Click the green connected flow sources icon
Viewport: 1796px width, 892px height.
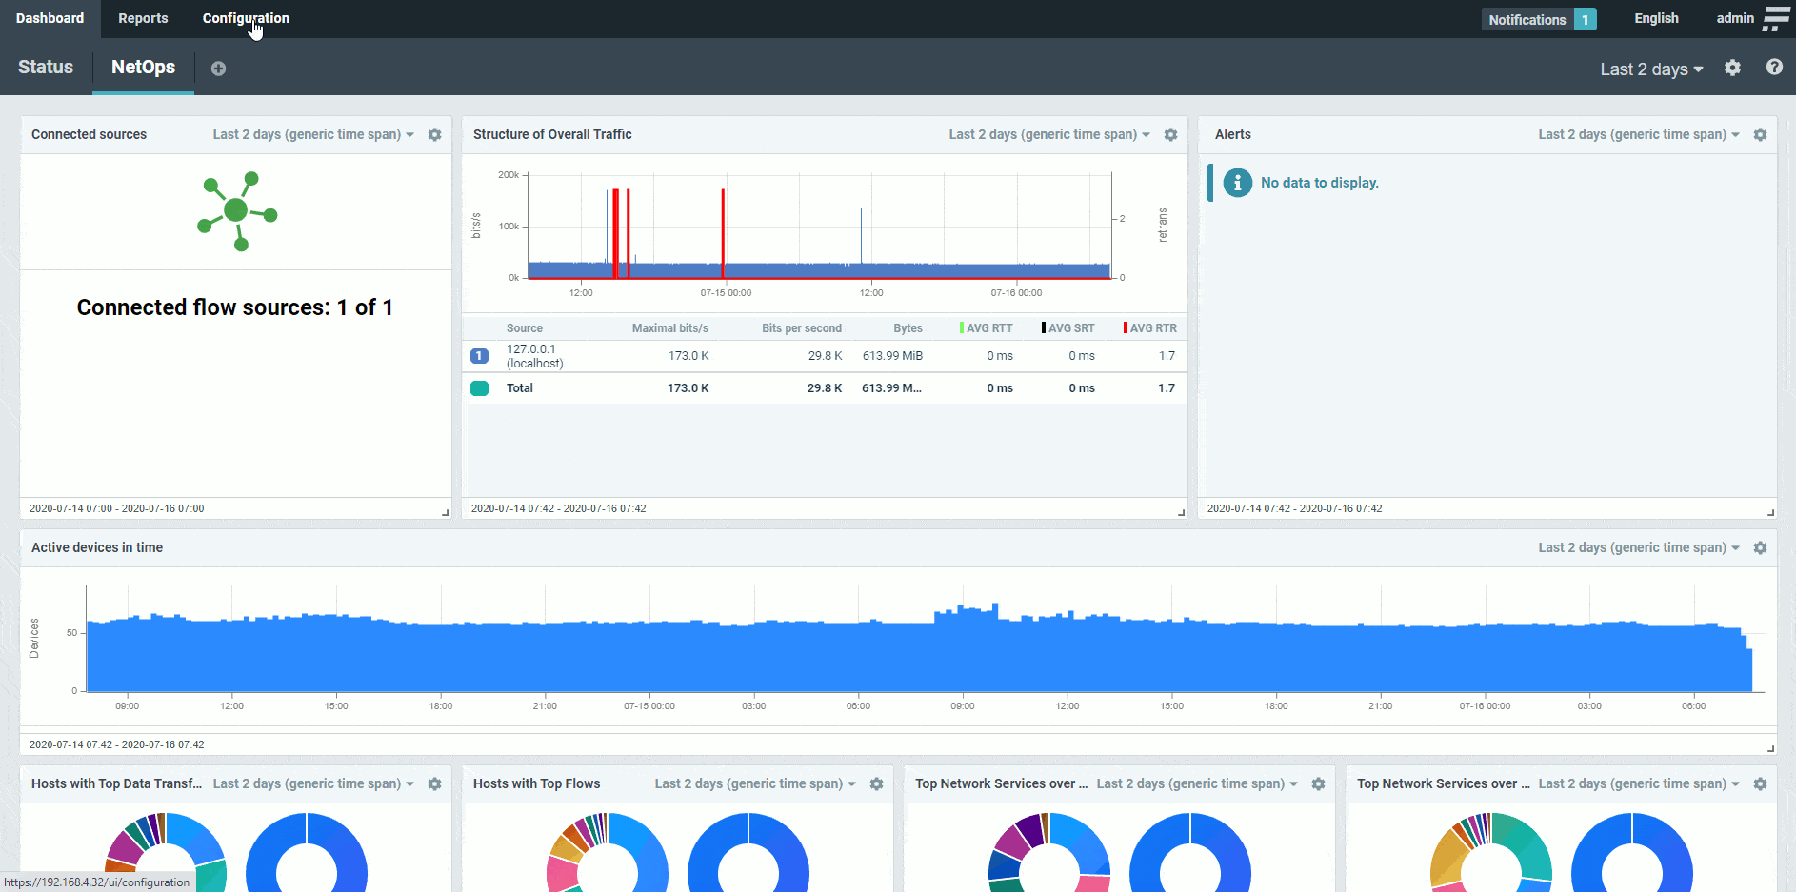(x=237, y=211)
